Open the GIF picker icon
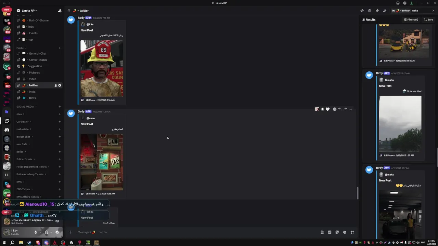This screenshot has width=438, height=246. click(x=330, y=232)
